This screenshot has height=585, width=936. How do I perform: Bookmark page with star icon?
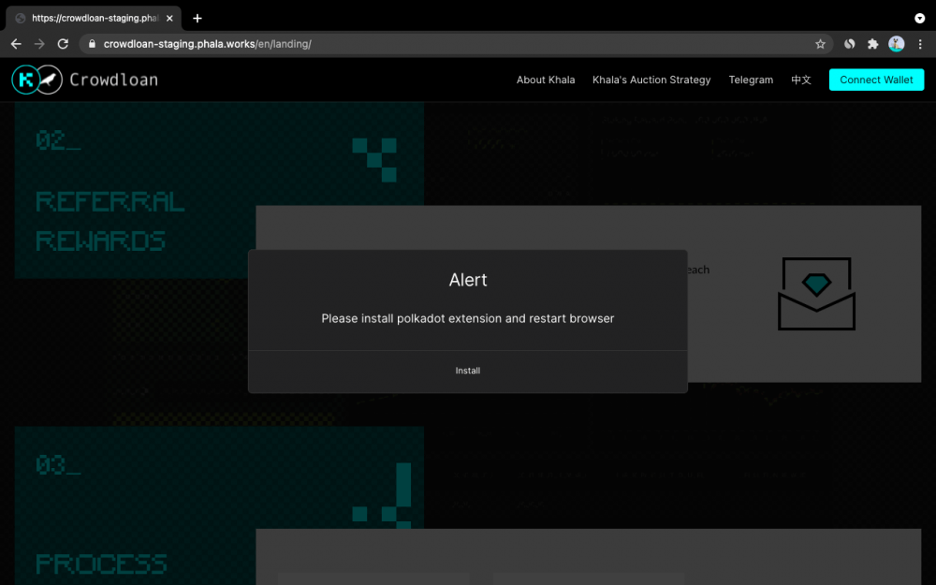(820, 44)
